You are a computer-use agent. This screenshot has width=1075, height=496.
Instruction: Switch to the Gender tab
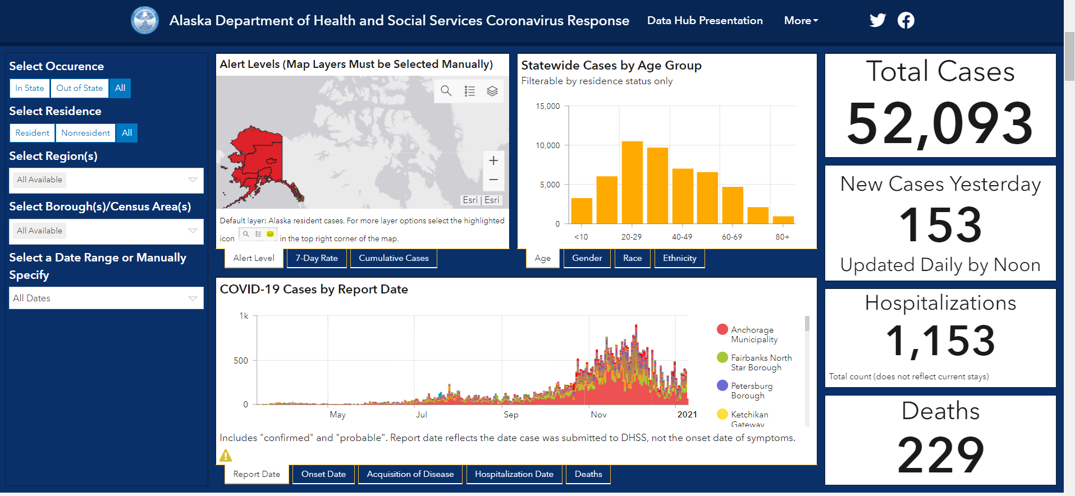point(587,258)
